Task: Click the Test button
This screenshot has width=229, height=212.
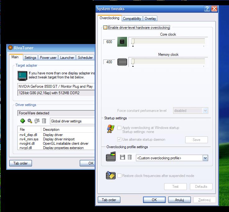Action: tap(175, 187)
